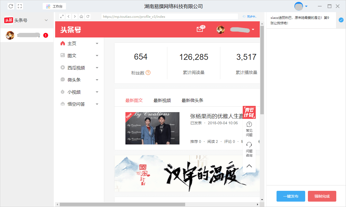Image resolution: width=346 pixels, height=207 pixels.
Task: Click the refresh icon in the title bar
Action: click(x=11, y=6)
